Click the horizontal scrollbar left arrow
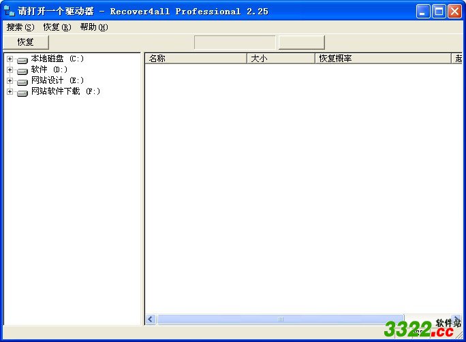Image resolution: width=466 pixels, height=342 pixels. click(x=151, y=320)
